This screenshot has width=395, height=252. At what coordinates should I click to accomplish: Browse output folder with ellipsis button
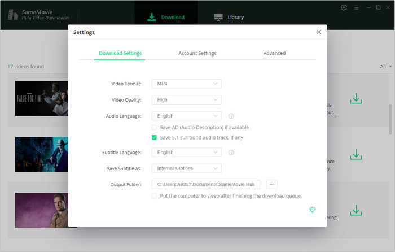click(271, 184)
